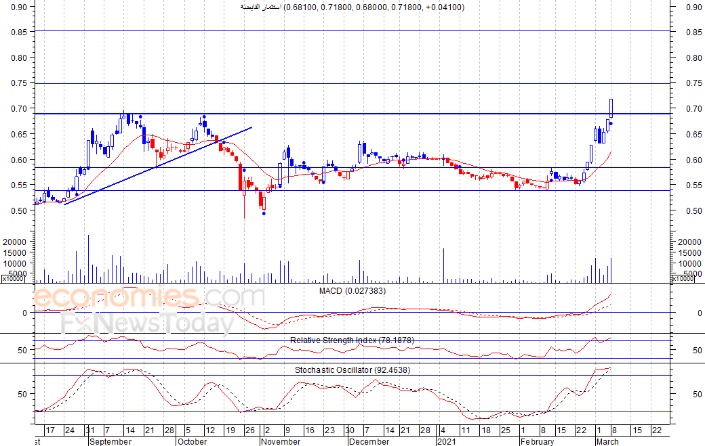Click the date tick 16 on the time axis

(x=309, y=430)
